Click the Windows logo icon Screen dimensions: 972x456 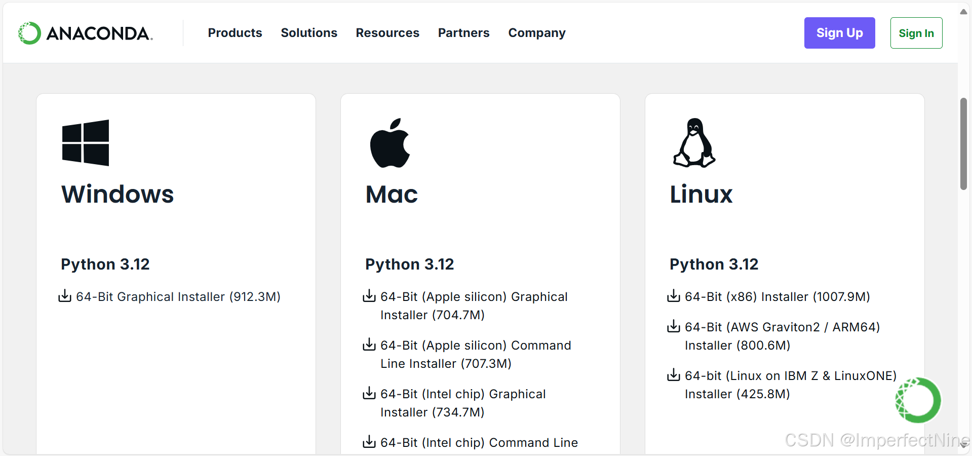(86, 143)
